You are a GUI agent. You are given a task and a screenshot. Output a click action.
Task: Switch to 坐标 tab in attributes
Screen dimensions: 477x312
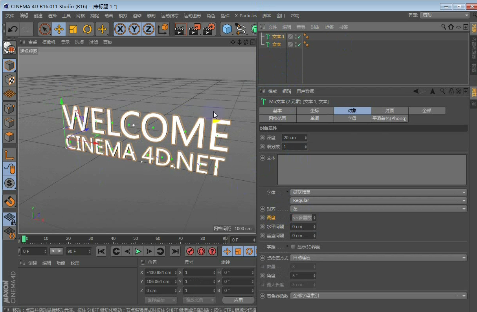315,111
